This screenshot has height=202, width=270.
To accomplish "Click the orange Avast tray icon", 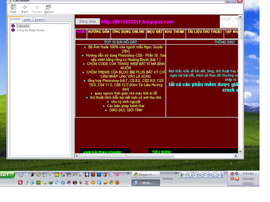I will pyautogui.click(x=237, y=178).
